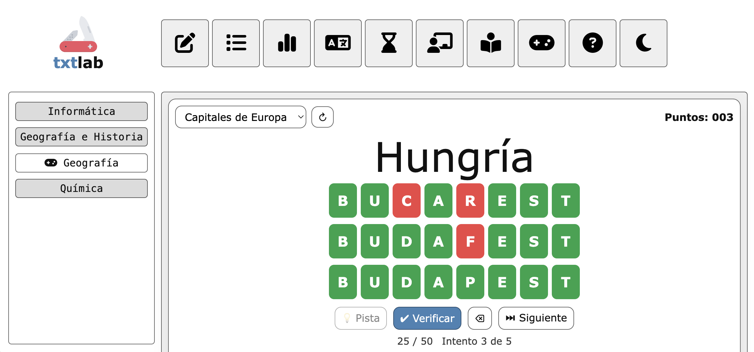Image resolution: width=754 pixels, height=352 pixels.
Task: Toggle dark mode with moon icon
Action: coord(643,43)
